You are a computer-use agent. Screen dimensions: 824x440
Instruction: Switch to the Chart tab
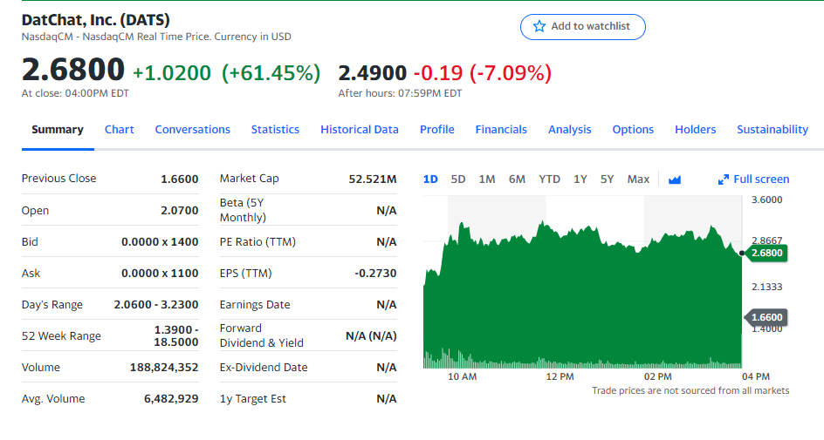120,130
